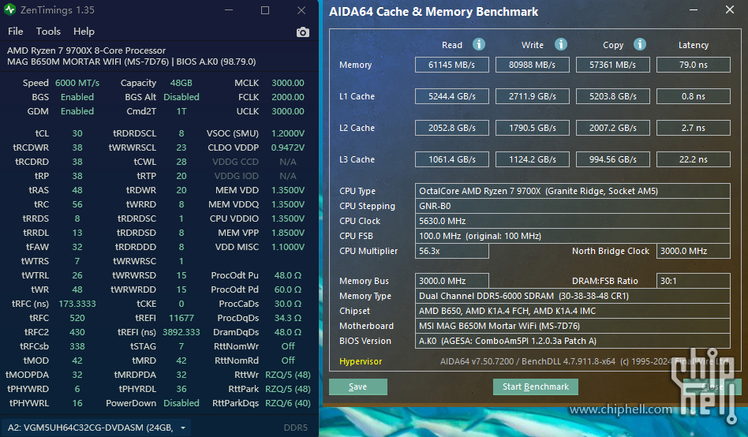
Task: Click the North Bridge Clock 3000.0 MHz field
Action: coord(693,251)
